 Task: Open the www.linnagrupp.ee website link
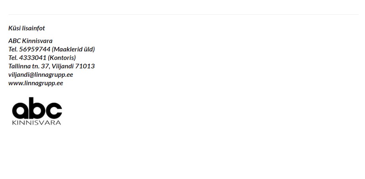pyautogui.click(x=36, y=83)
